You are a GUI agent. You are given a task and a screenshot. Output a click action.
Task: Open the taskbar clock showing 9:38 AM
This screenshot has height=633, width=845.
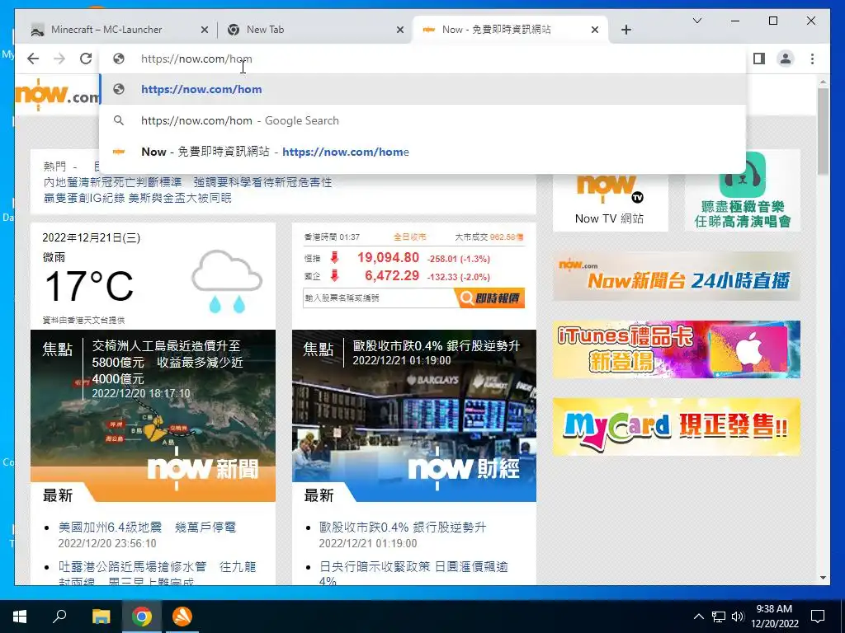tap(774, 617)
